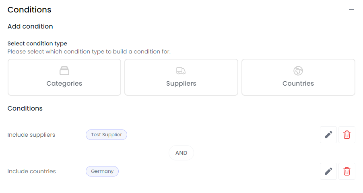Click the Include countries label
Screen dimensions: 363x193
pyautogui.click(x=32, y=171)
